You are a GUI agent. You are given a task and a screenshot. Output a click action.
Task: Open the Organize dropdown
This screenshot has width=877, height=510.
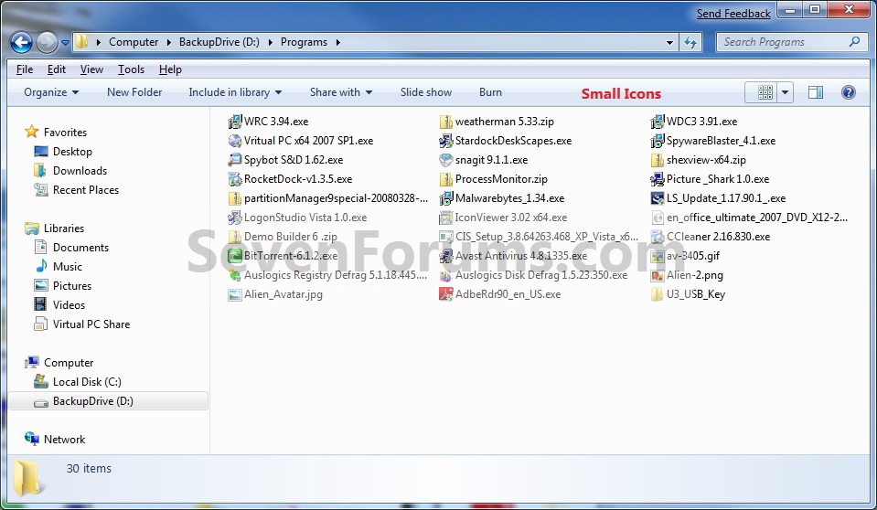(x=51, y=92)
